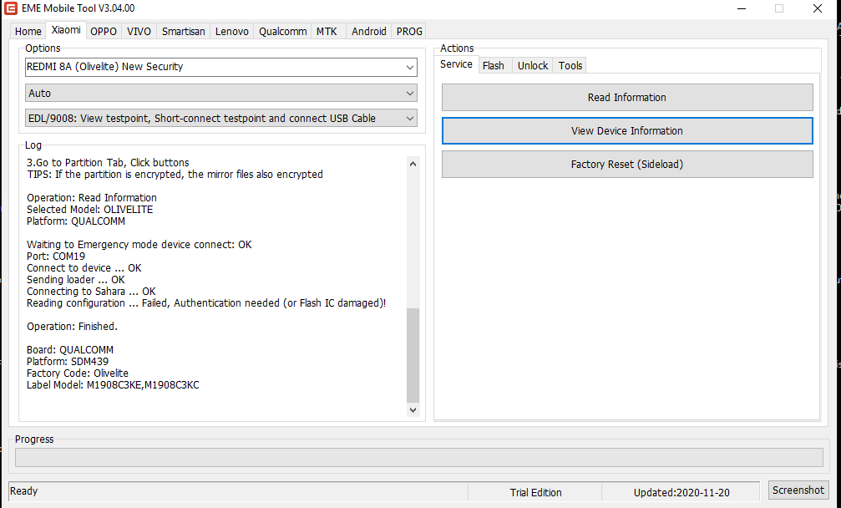Close the EME Mobile Tool window
The height and width of the screenshot is (508, 841).
pyautogui.click(x=818, y=8)
